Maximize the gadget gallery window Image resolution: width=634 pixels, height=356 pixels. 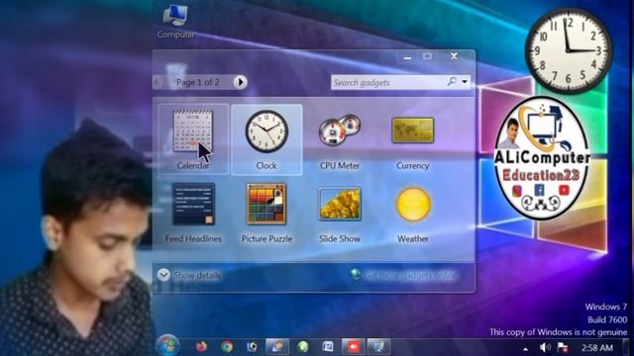(427, 56)
